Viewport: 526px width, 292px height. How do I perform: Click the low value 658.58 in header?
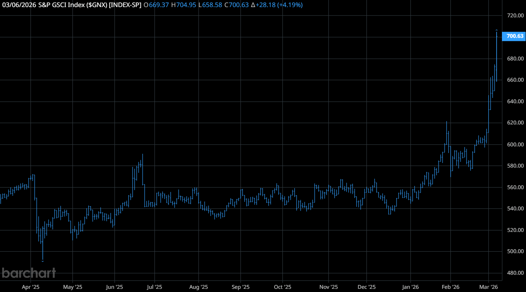pyautogui.click(x=212, y=5)
